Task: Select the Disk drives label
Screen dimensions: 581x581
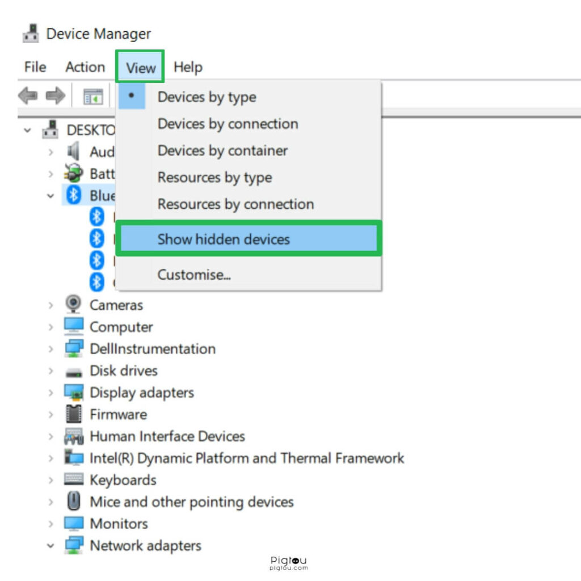Action: click(124, 371)
